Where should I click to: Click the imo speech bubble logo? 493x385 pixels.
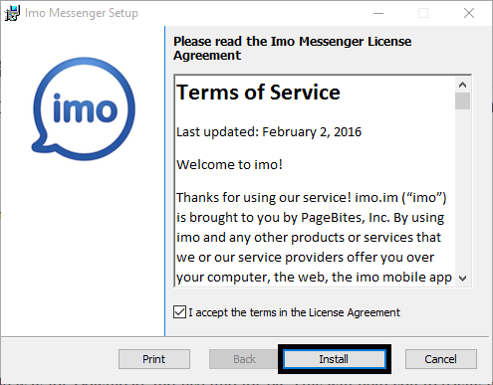[84, 108]
